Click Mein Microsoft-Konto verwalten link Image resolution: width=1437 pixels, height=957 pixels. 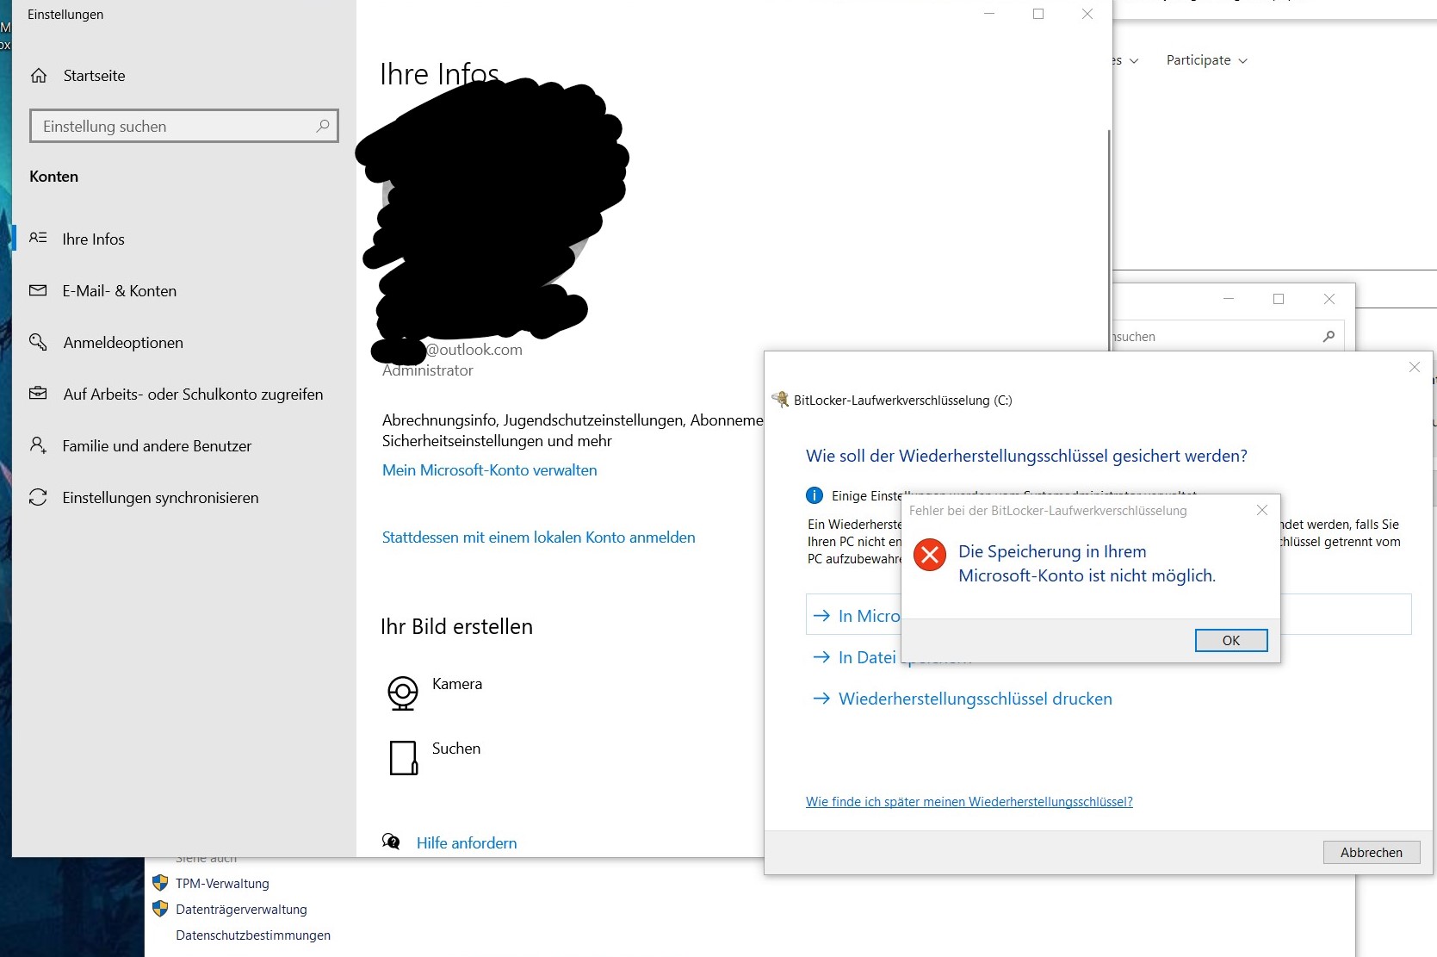[489, 470]
